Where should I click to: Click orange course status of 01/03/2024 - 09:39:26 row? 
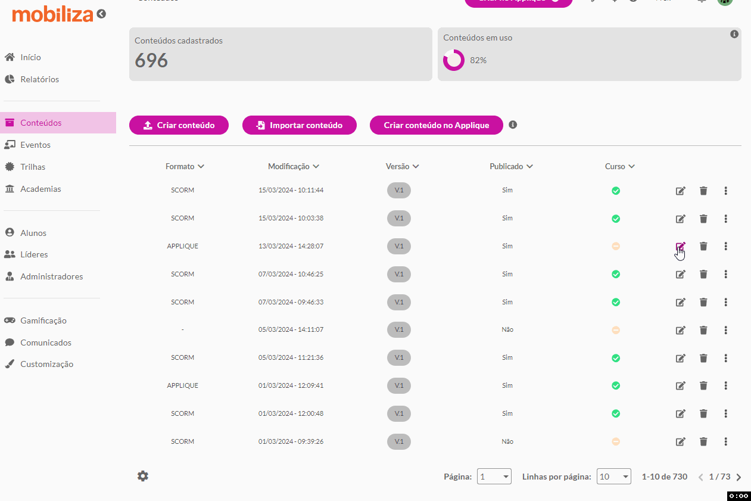point(616,441)
